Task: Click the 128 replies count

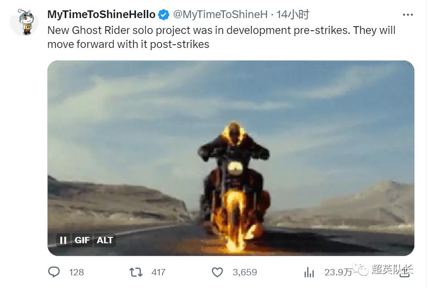Action: tap(77, 272)
